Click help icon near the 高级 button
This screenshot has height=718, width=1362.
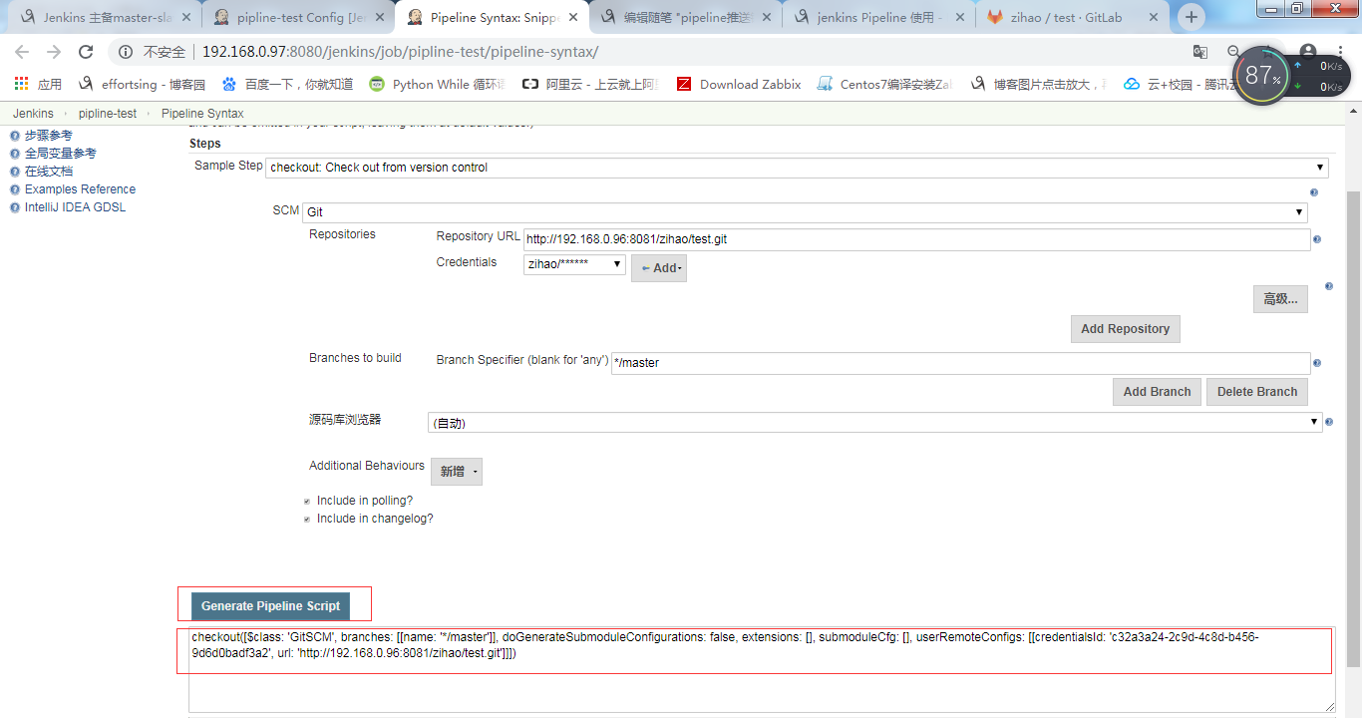(1328, 286)
